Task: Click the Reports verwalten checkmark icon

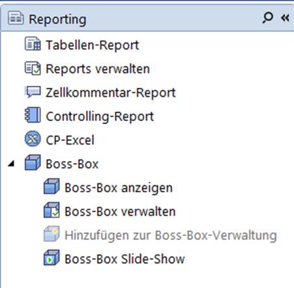Action: [33, 68]
